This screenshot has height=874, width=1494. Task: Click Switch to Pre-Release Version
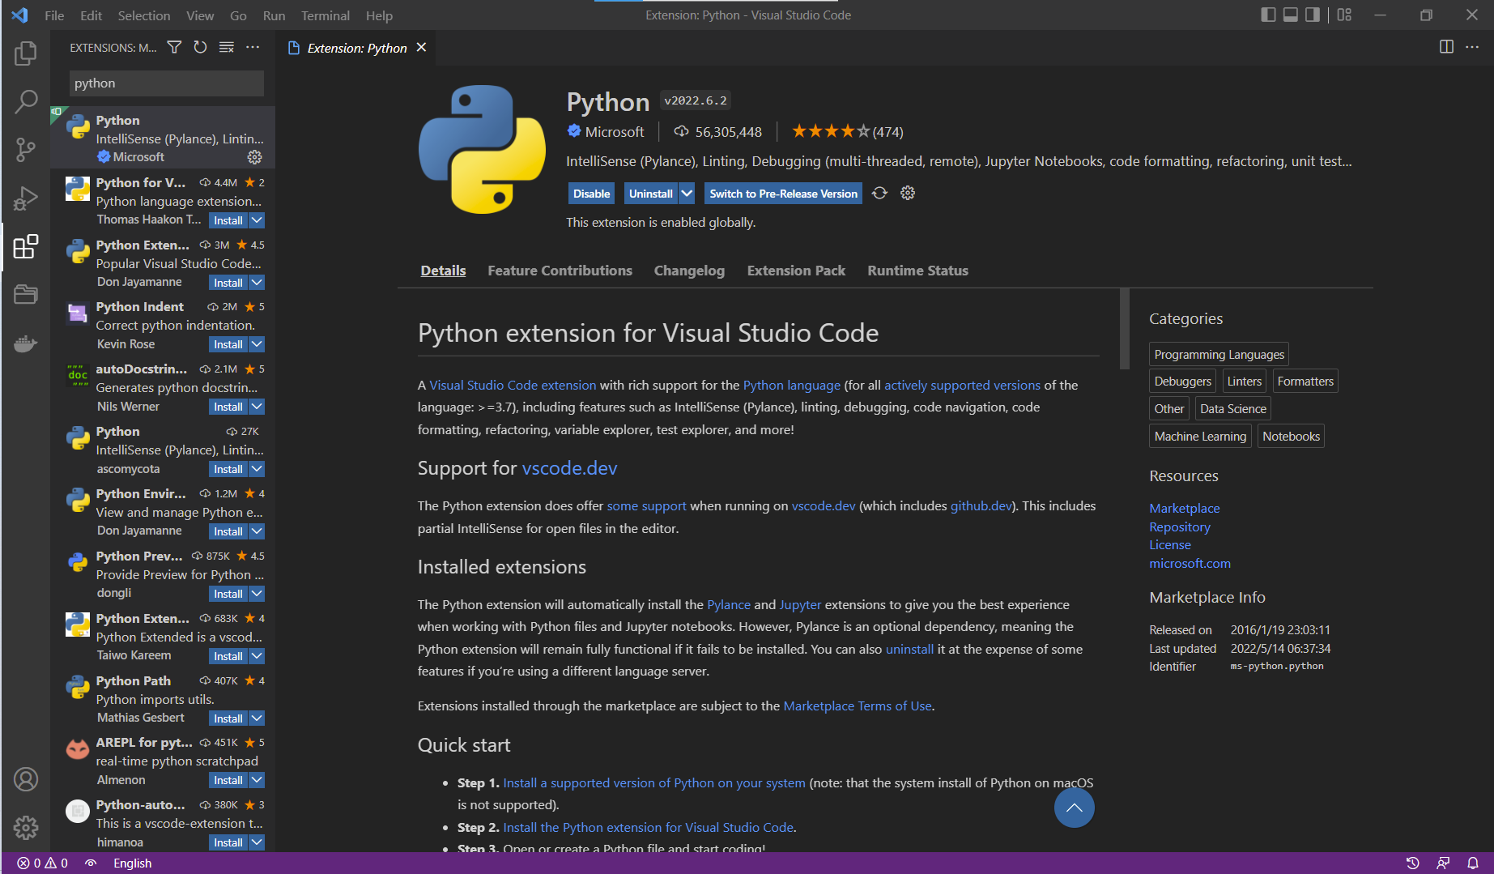(782, 193)
